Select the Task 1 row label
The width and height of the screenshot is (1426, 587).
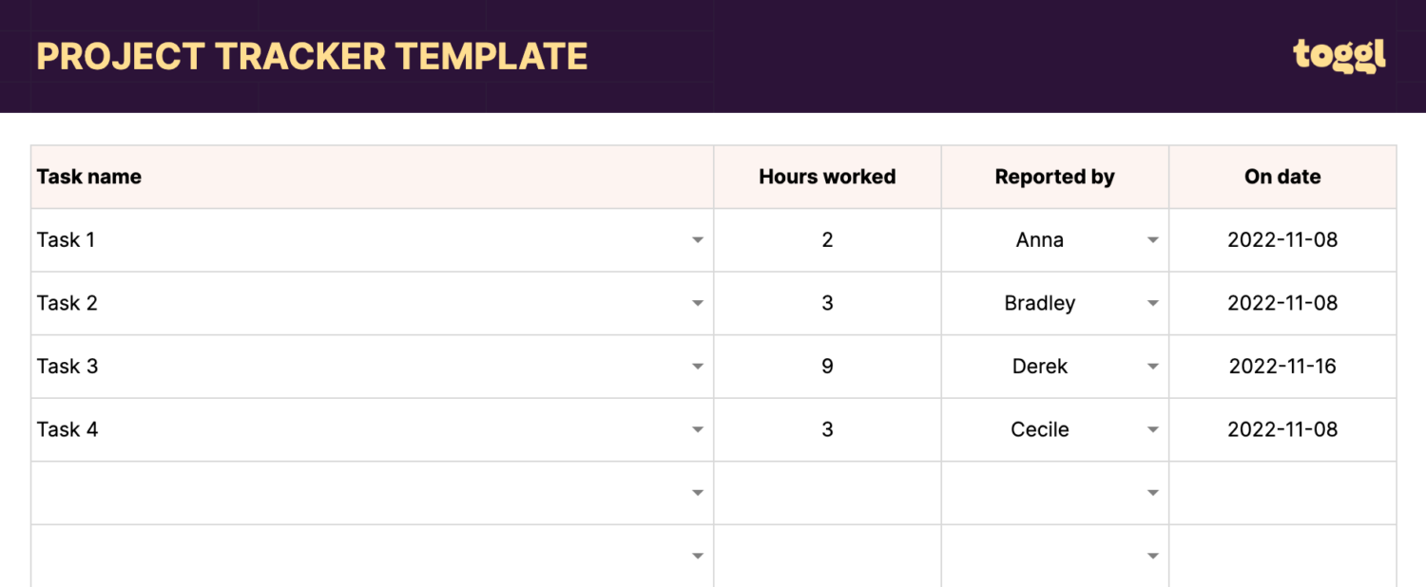point(66,239)
